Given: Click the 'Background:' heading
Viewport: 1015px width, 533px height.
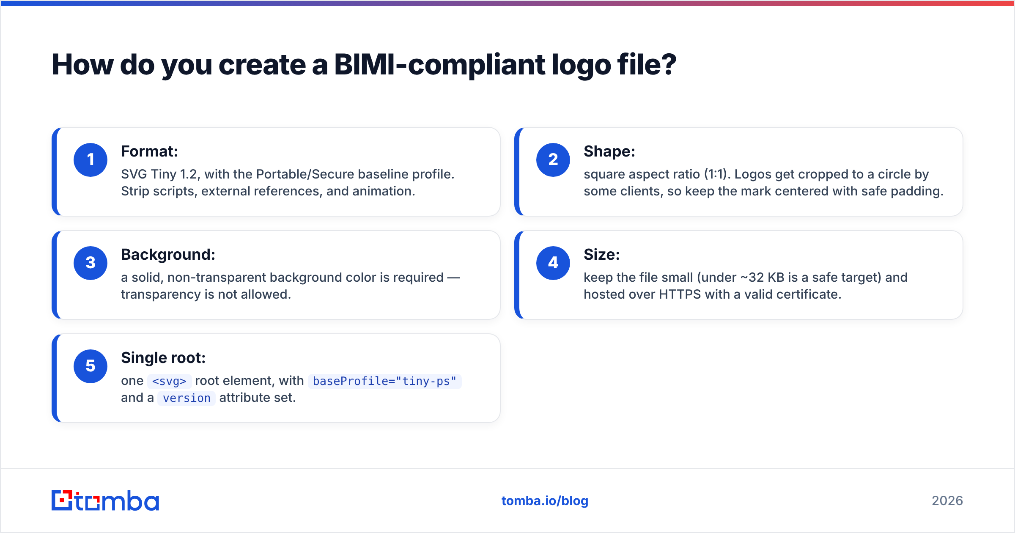Looking at the screenshot, I should [168, 255].
